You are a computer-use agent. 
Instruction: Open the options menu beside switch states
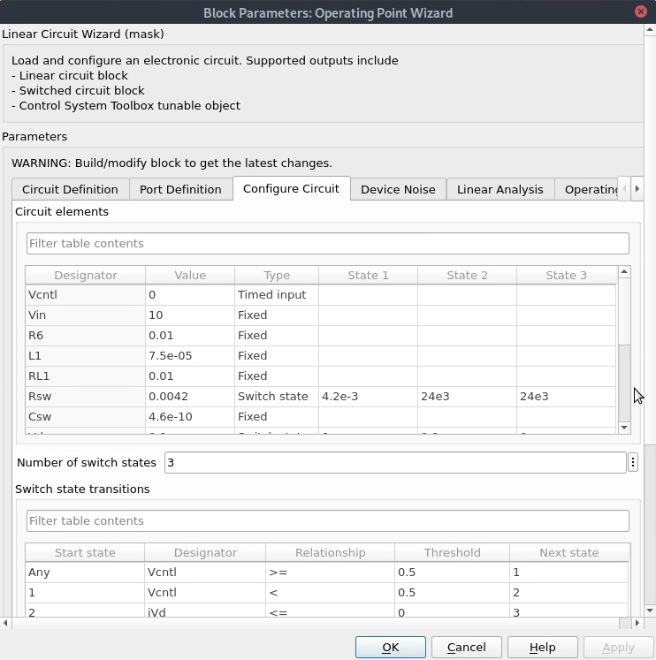(x=633, y=463)
